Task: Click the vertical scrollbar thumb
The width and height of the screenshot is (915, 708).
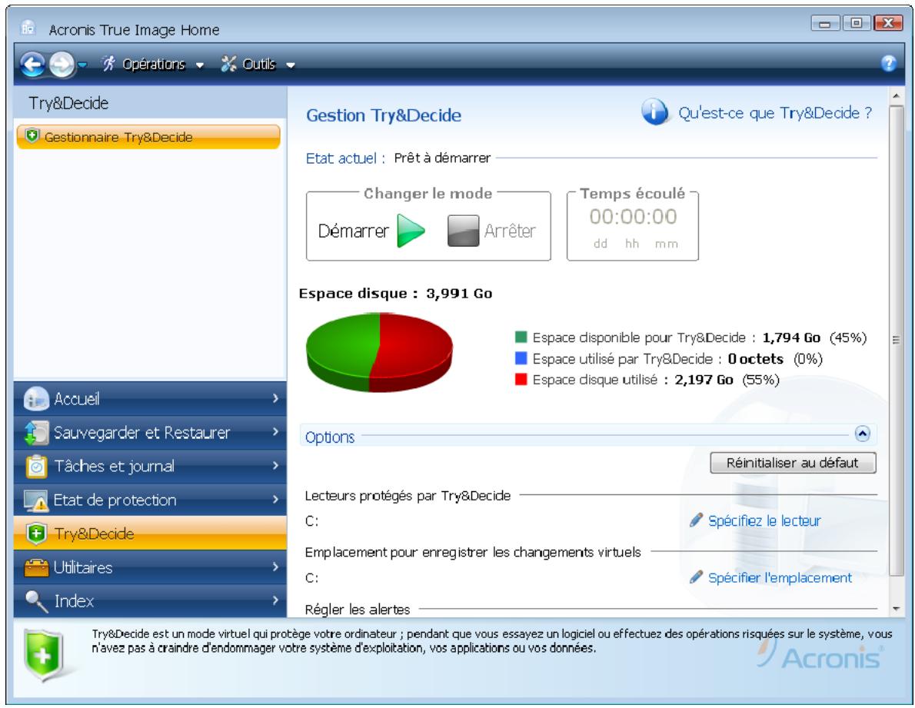Action: pos(897,341)
